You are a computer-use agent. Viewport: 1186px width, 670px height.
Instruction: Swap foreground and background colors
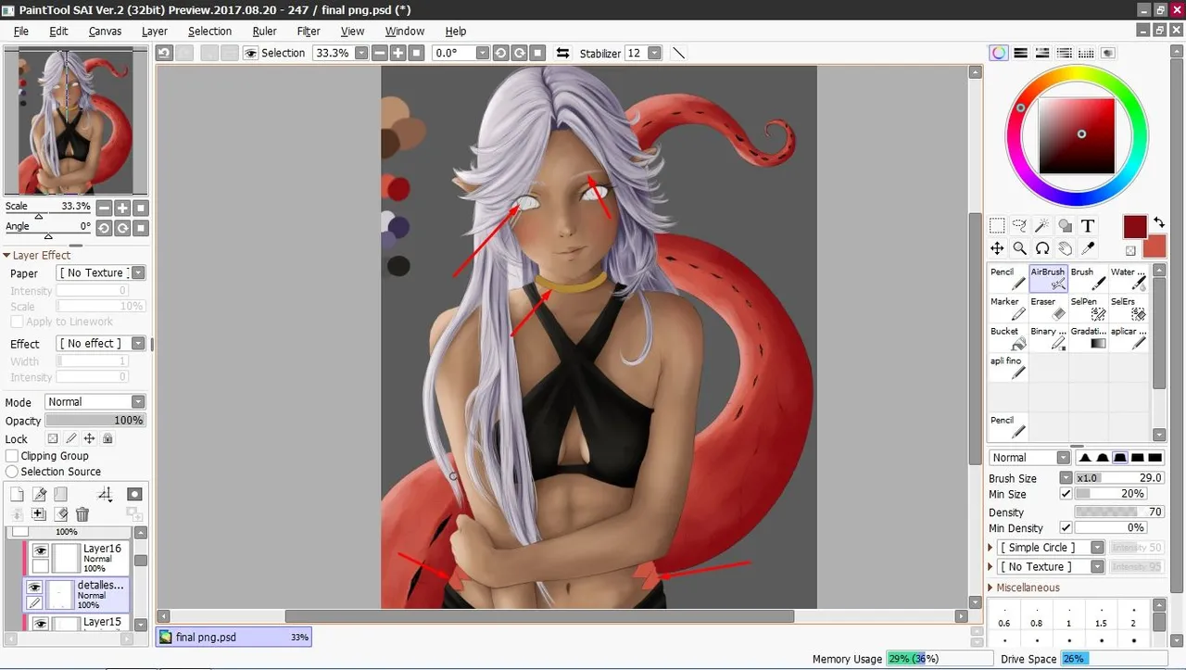(x=1159, y=222)
